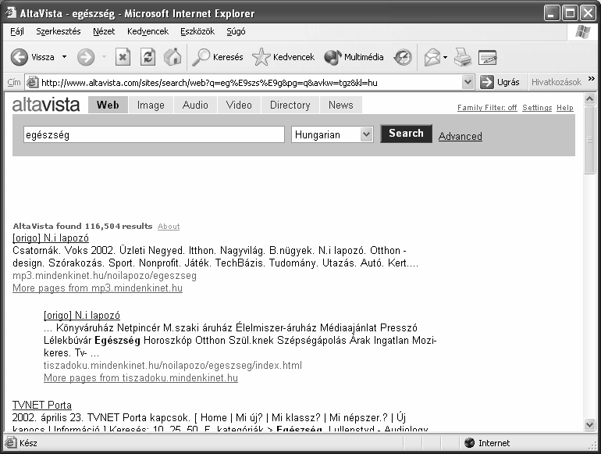
Task: Click the scrollbar up arrow
Action: tap(590, 99)
